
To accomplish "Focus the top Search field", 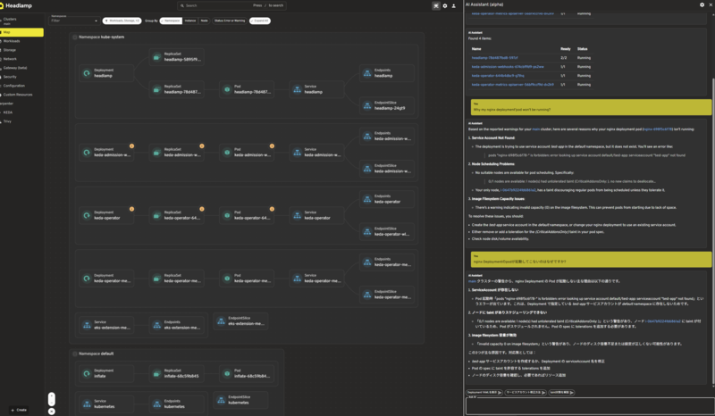I will click(x=232, y=5).
